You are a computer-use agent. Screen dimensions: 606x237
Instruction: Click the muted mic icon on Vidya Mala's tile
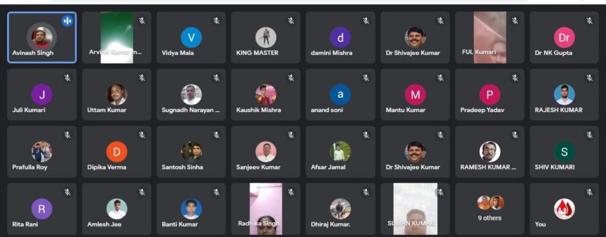[x=217, y=21]
